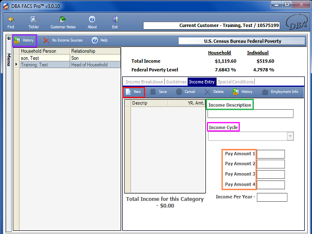Image resolution: width=312 pixels, height=234 pixels.
Task: Cancel the income entry
Action: point(186,92)
